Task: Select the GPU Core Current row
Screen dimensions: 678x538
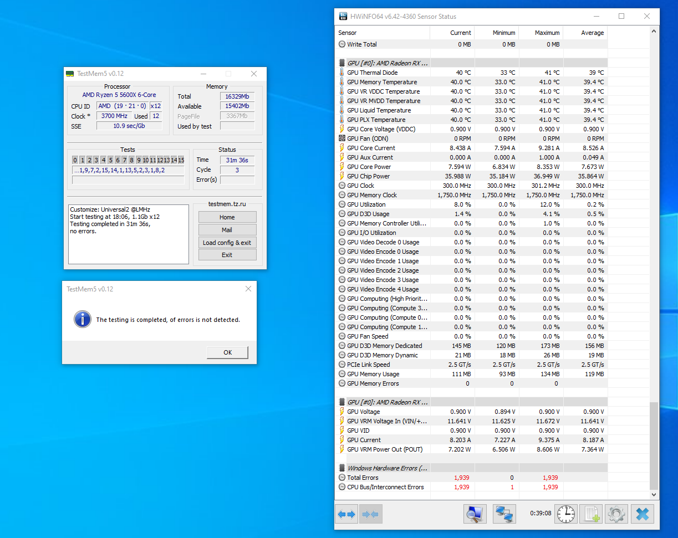Action: click(x=471, y=148)
